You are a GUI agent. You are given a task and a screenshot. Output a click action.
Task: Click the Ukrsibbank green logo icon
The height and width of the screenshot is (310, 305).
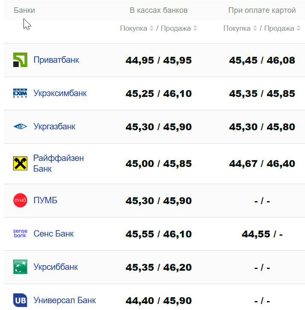[20, 267]
